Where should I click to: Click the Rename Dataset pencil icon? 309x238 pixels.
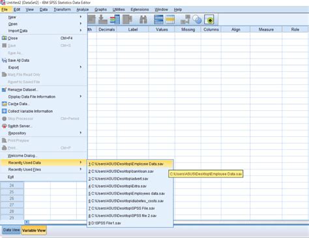[4, 89]
